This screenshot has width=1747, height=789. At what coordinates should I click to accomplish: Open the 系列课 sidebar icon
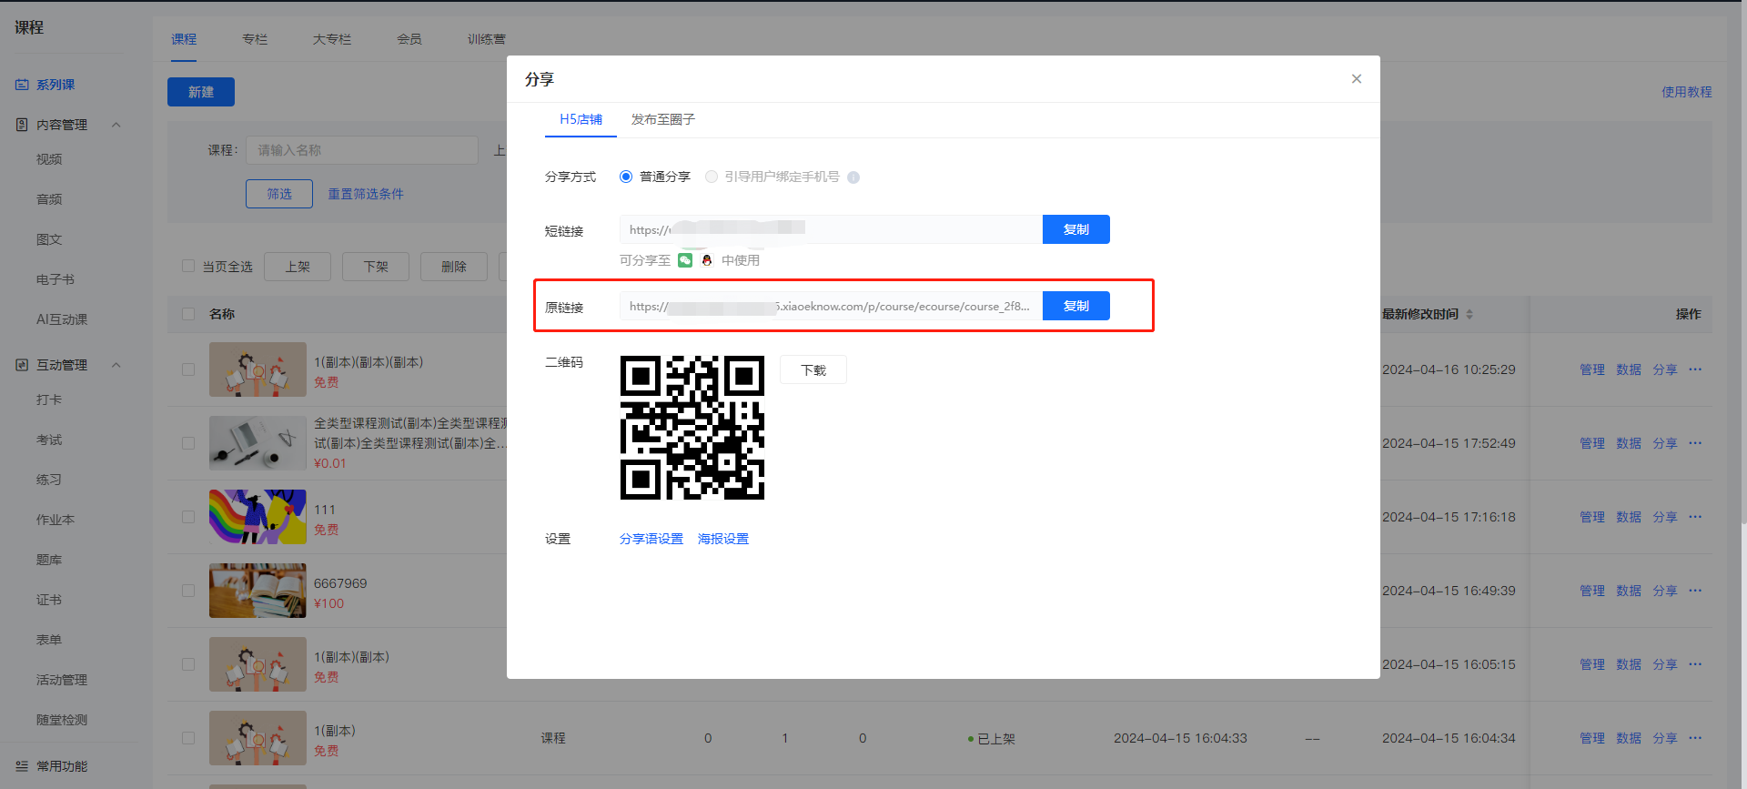pos(22,85)
